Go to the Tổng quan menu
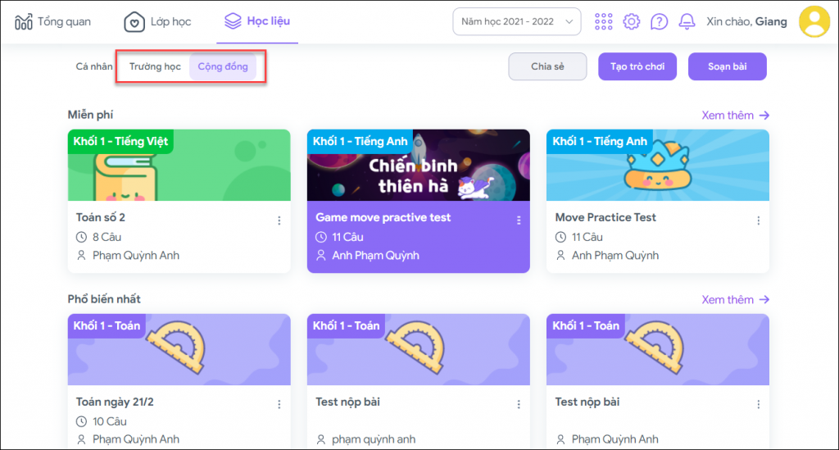839x450 pixels. (x=53, y=21)
